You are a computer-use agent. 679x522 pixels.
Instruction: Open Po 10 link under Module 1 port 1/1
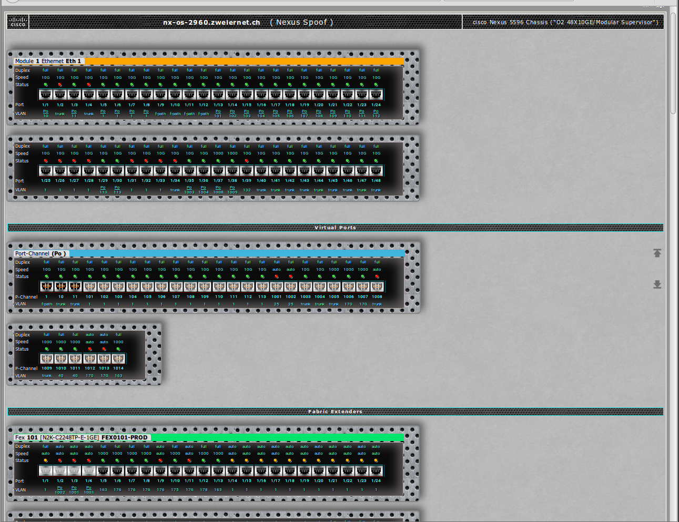46,114
